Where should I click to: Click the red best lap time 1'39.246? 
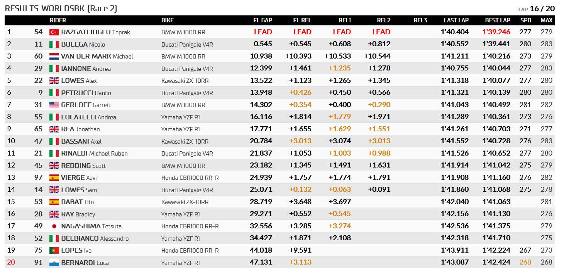(496, 32)
